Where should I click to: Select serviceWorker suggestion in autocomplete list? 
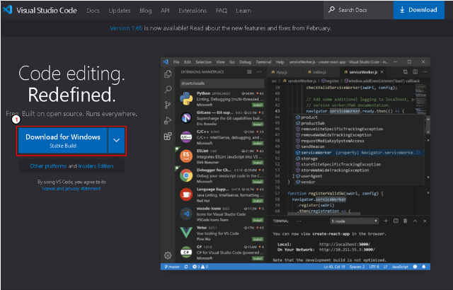pos(359,153)
